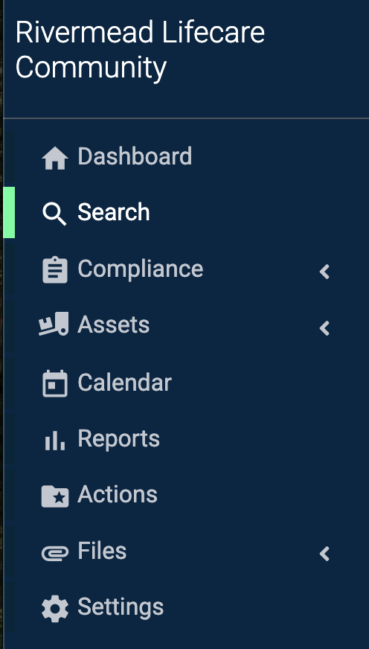The height and width of the screenshot is (649, 369).
Task: Click the Calendar icon in sidebar
Action: point(54,384)
